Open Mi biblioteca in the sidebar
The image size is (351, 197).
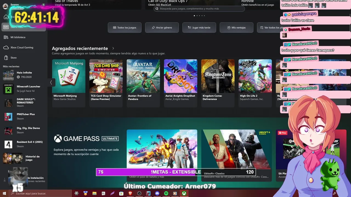[24, 37]
